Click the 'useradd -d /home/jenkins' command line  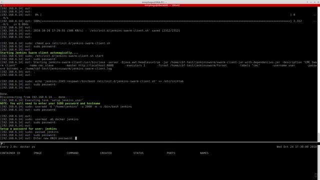(x=66, y=106)
